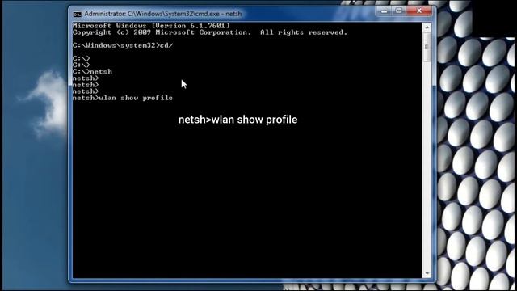Click the 'C:\Windows\system32>cd/' line
The height and width of the screenshot is (291, 517).
[123, 45]
